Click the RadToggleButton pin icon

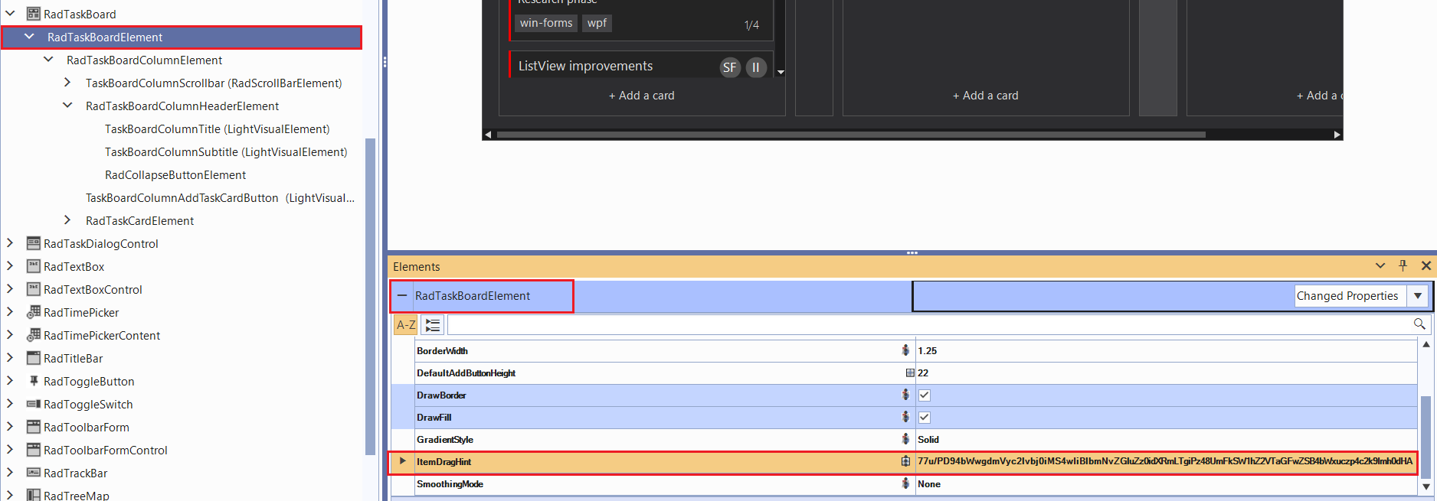[x=33, y=381]
